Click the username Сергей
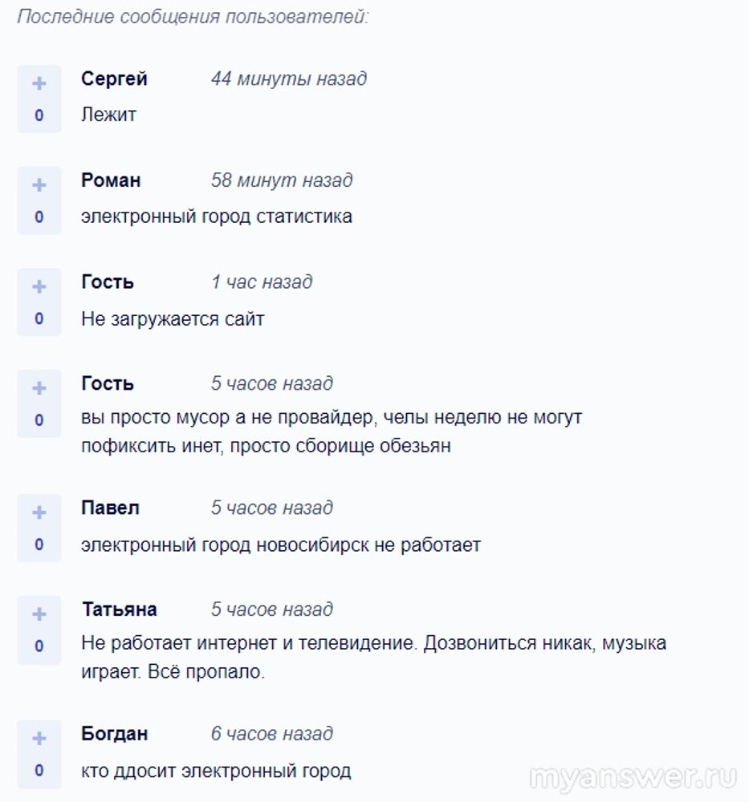Screen dimensions: 749x802 (x=114, y=79)
